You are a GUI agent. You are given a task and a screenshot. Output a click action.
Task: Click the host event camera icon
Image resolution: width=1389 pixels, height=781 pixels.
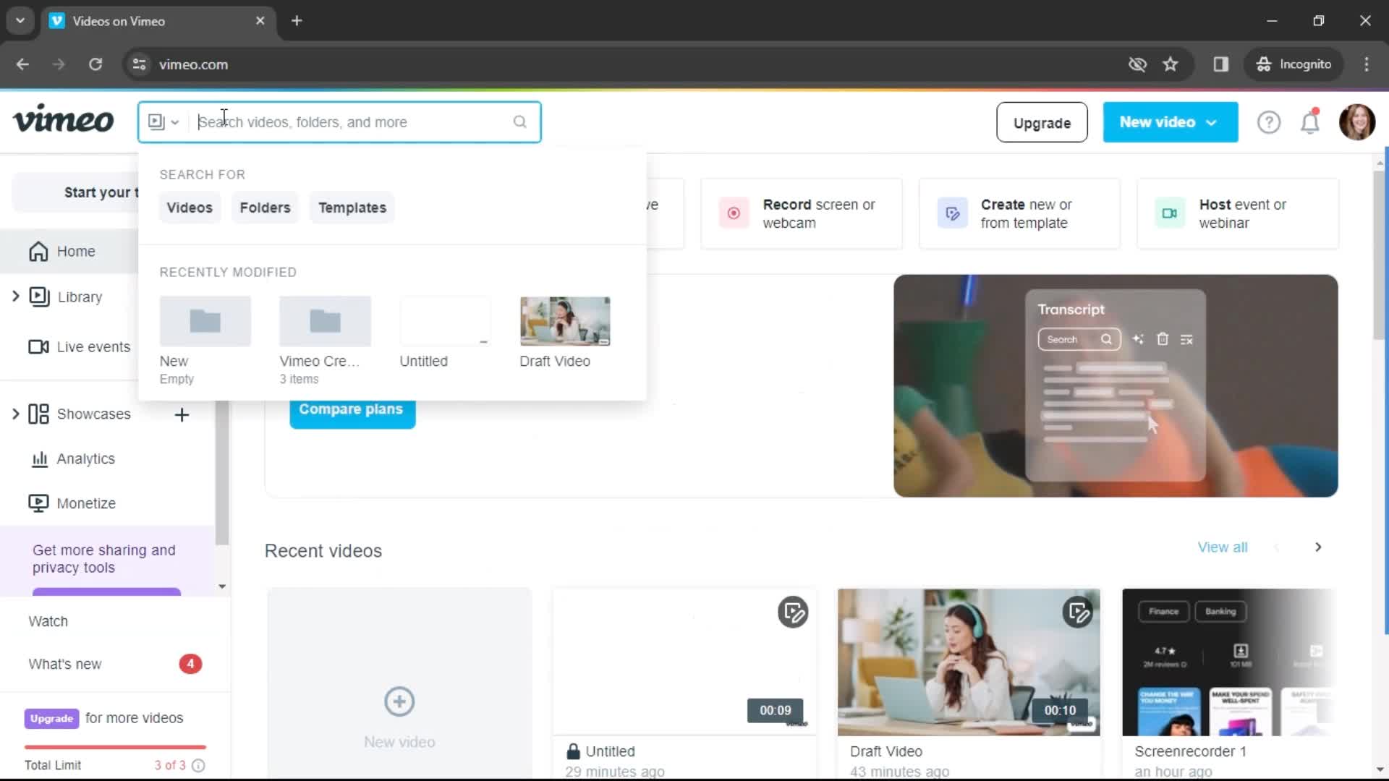pyautogui.click(x=1170, y=213)
